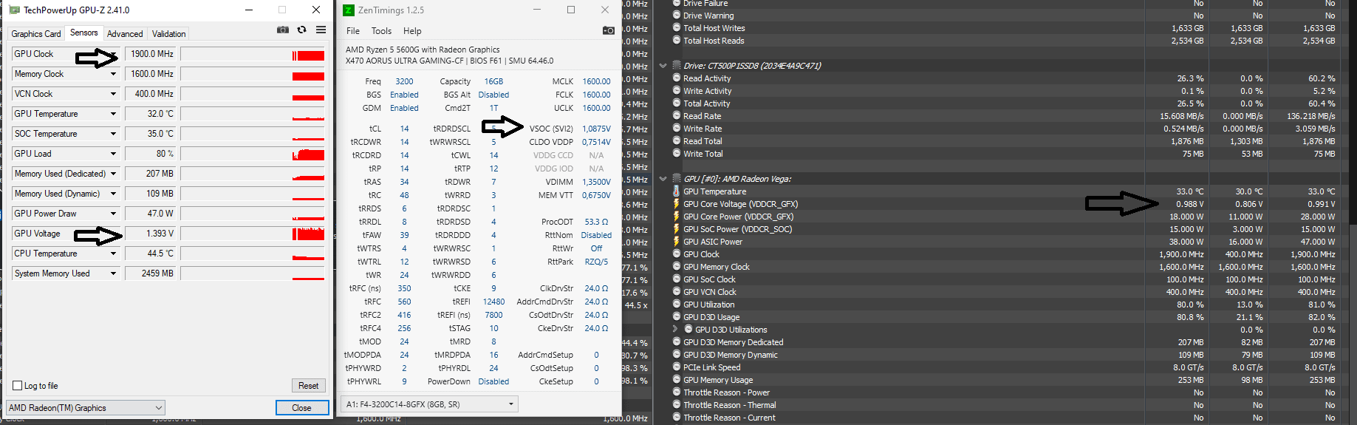This screenshot has height=425, width=1357.
Task: Open the SOC Temperature sensor dropdown
Action: 113,134
